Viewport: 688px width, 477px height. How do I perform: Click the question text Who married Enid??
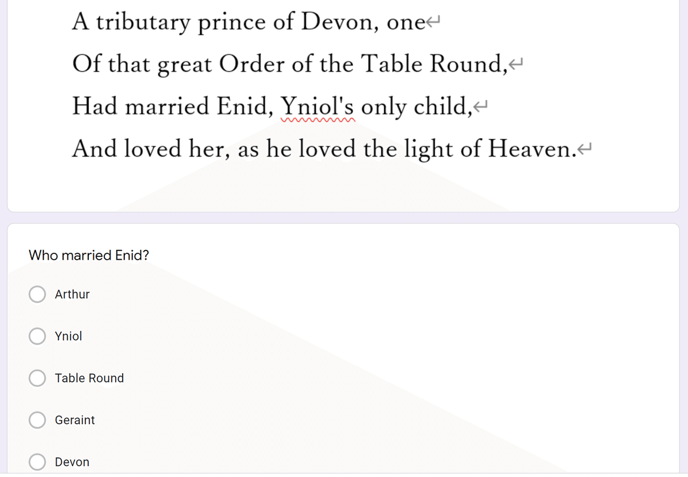click(89, 255)
